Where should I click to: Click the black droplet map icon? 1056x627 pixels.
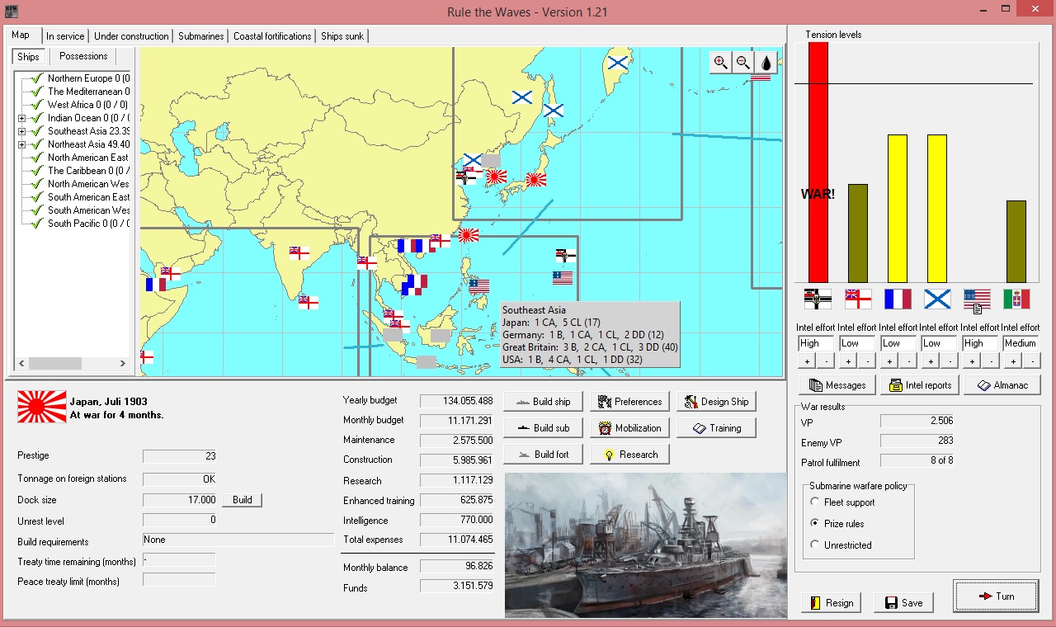tap(766, 62)
